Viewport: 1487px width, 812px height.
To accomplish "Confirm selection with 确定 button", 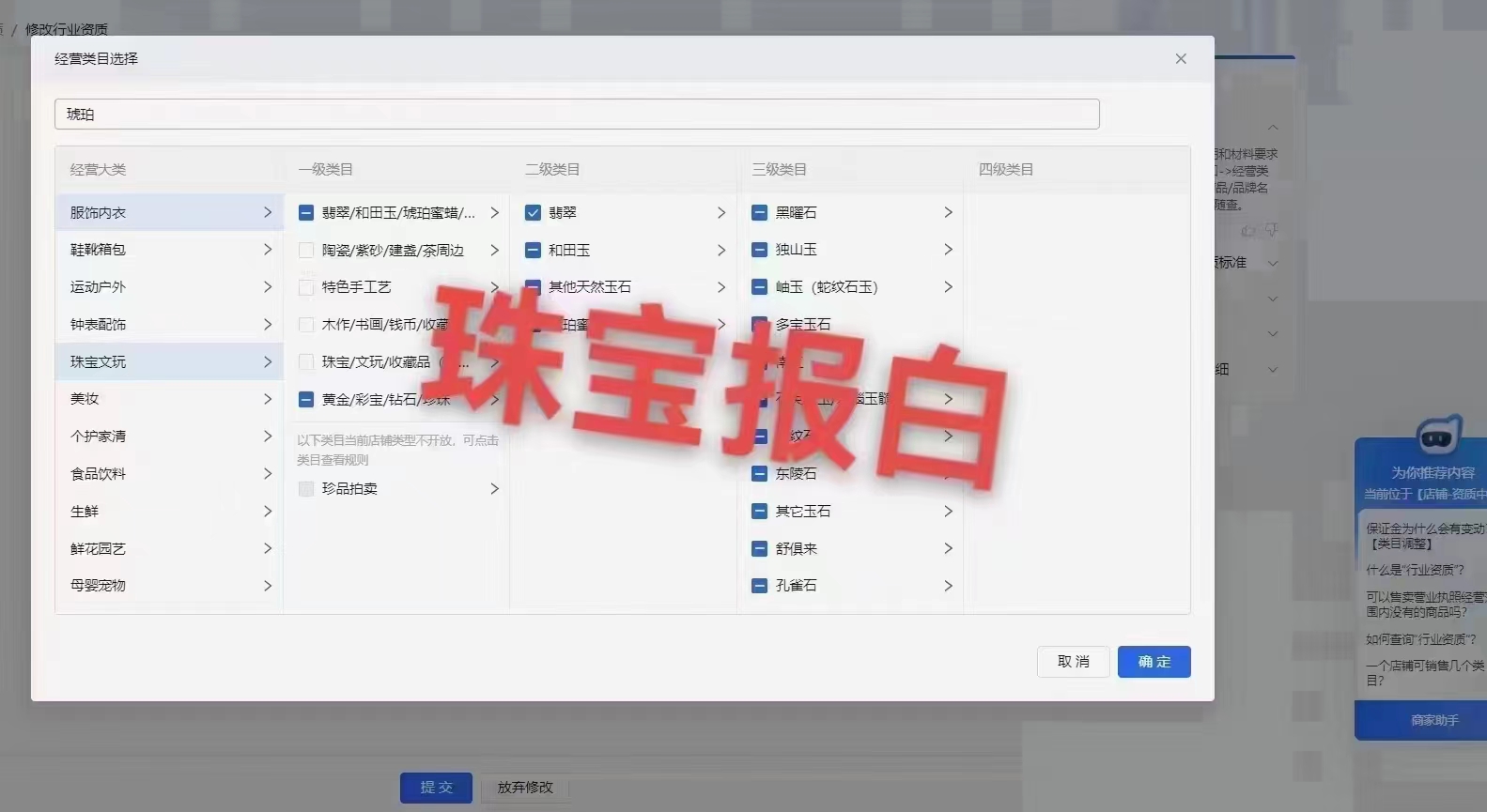I will pos(1154,662).
